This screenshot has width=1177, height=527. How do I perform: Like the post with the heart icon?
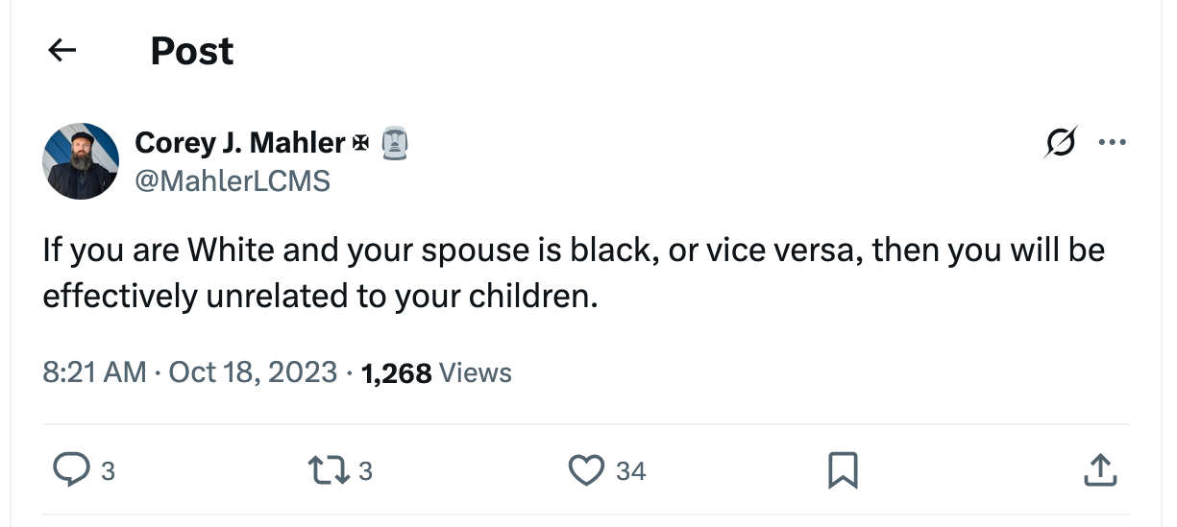(x=584, y=470)
